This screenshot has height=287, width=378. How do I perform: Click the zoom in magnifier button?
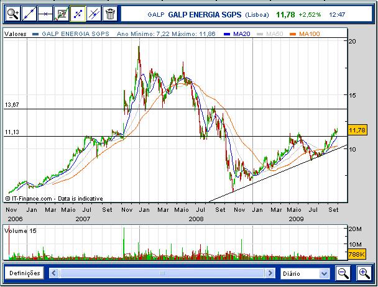[364, 273]
